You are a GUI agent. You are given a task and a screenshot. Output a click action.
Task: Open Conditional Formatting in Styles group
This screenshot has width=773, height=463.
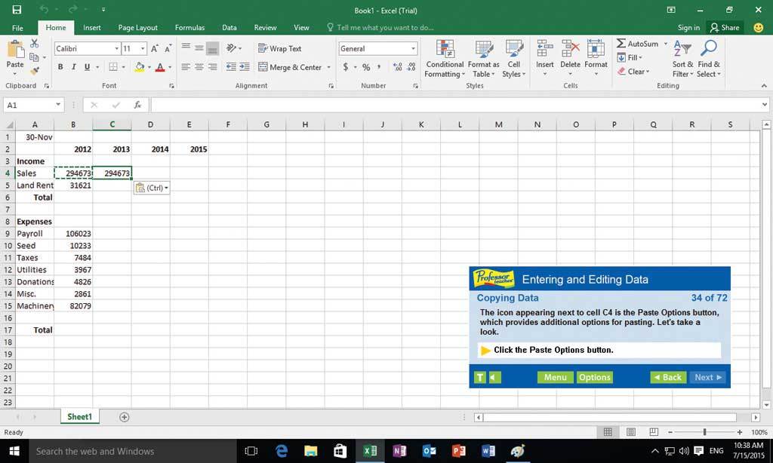pos(445,58)
